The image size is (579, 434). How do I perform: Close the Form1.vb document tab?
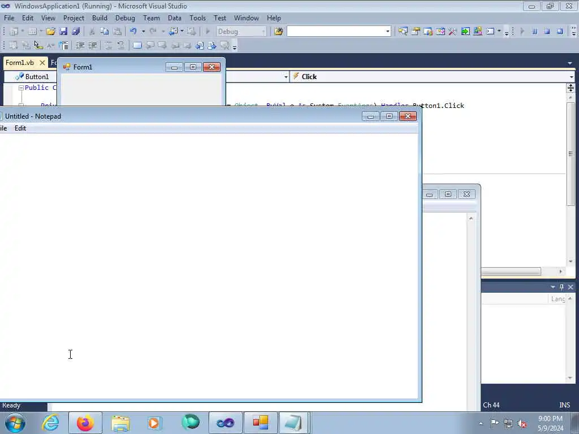(x=42, y=63)
